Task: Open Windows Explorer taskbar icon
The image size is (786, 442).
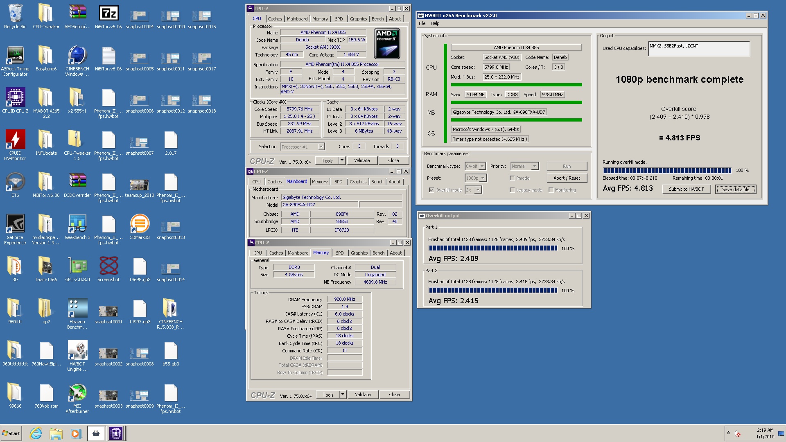Action: (x=56, y=433)
